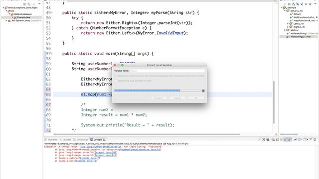Open java.lang.NumberFormatException link in console
Image resolution: width=319 pixels, height=179 pixels.
coord(101,147)
